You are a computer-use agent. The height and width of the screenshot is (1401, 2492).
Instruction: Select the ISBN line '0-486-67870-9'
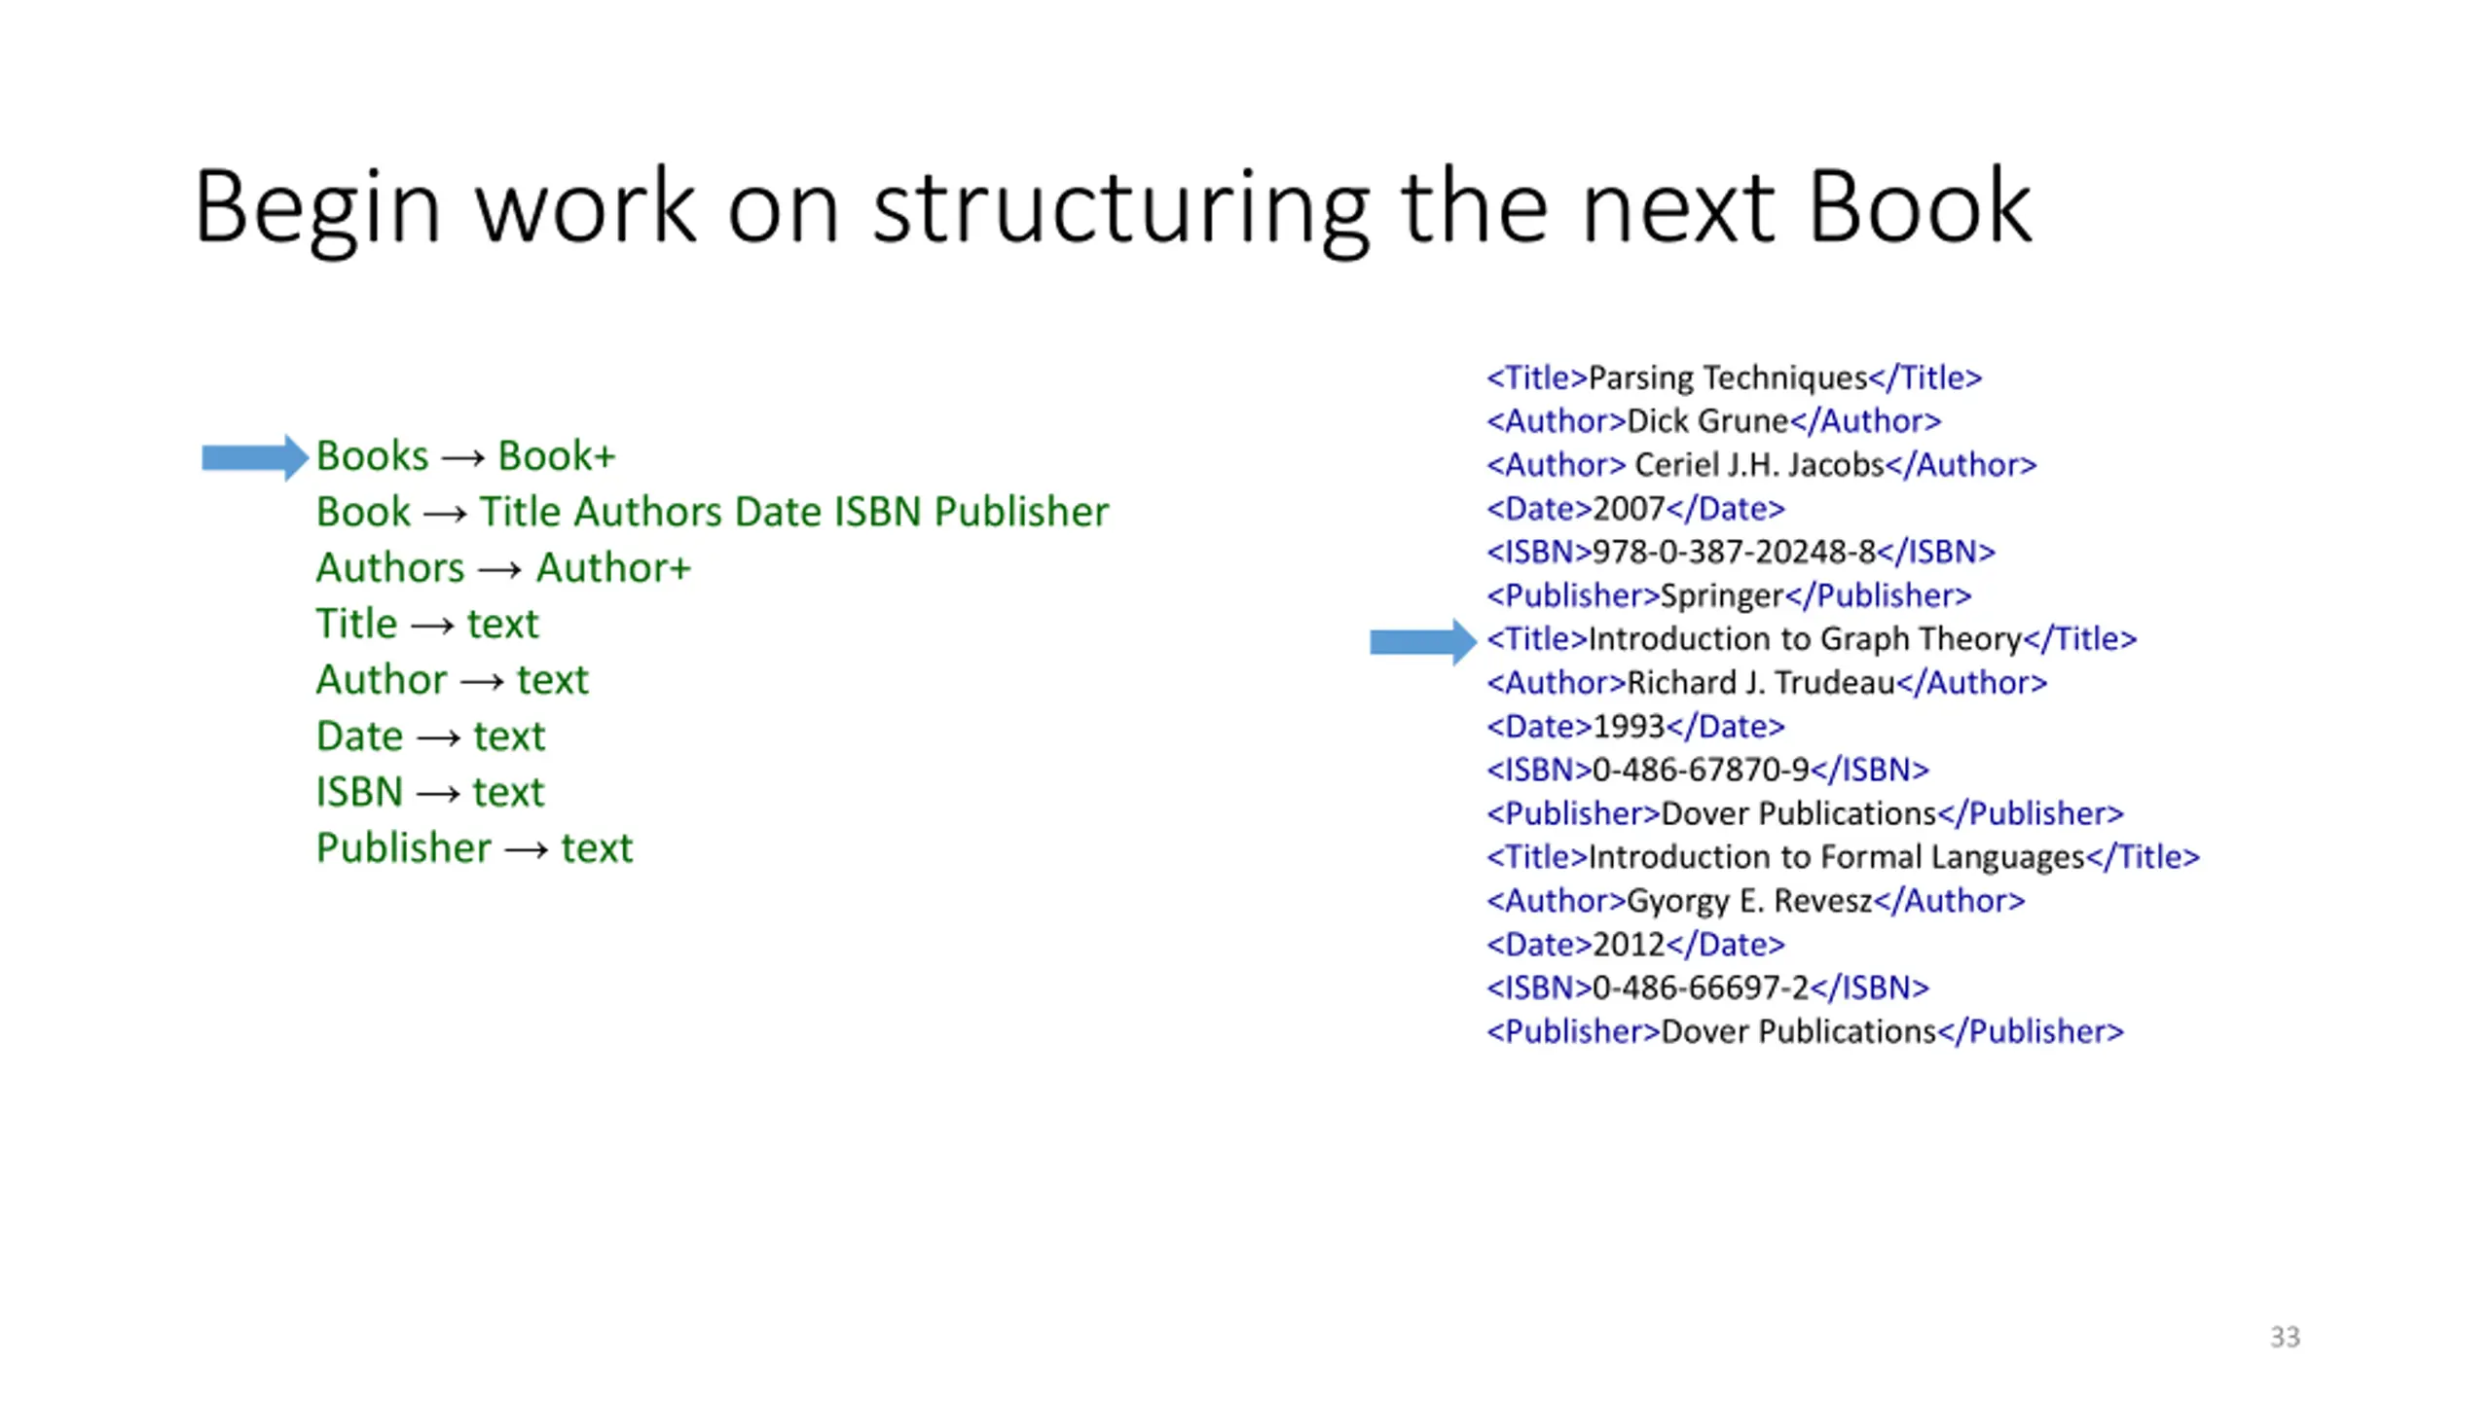[x=1706, y=770]
